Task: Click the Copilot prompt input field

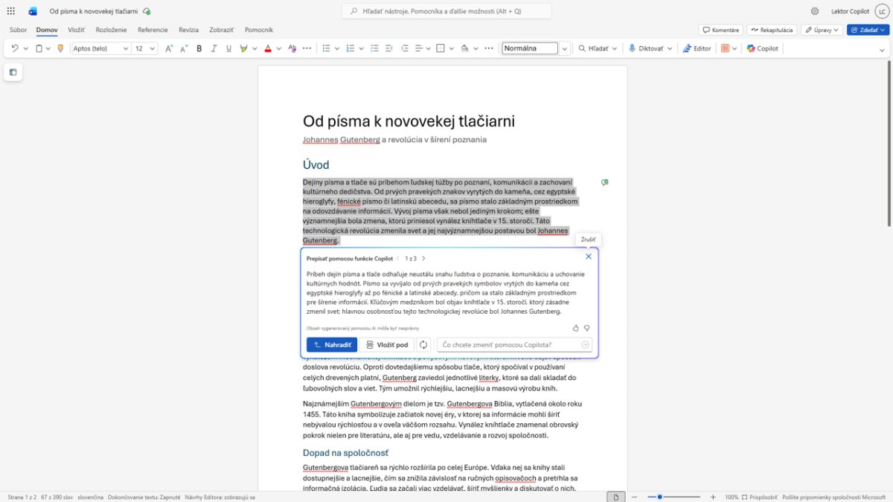Action: [x=509, y=345]
